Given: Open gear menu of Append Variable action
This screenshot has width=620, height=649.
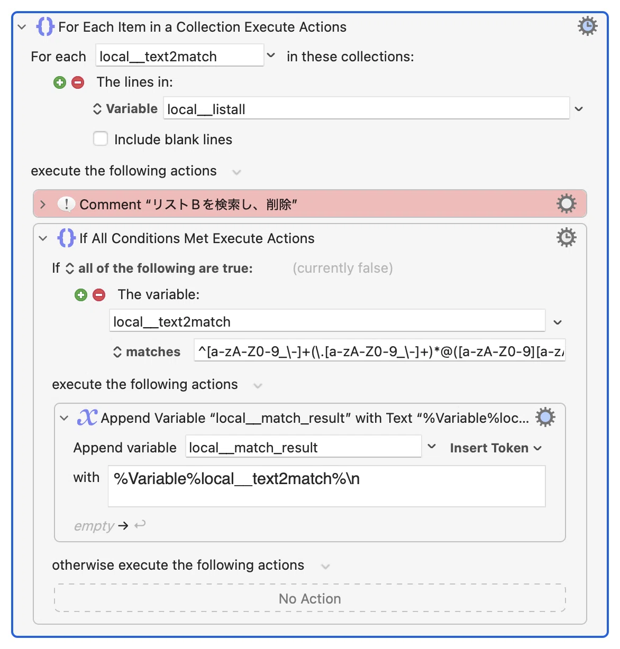Looking at the screenshot, I should point(545,417).
